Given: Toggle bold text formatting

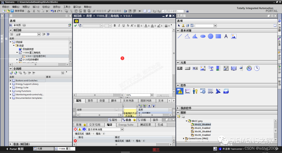Looking at the screenshot, I should point(115,26).
